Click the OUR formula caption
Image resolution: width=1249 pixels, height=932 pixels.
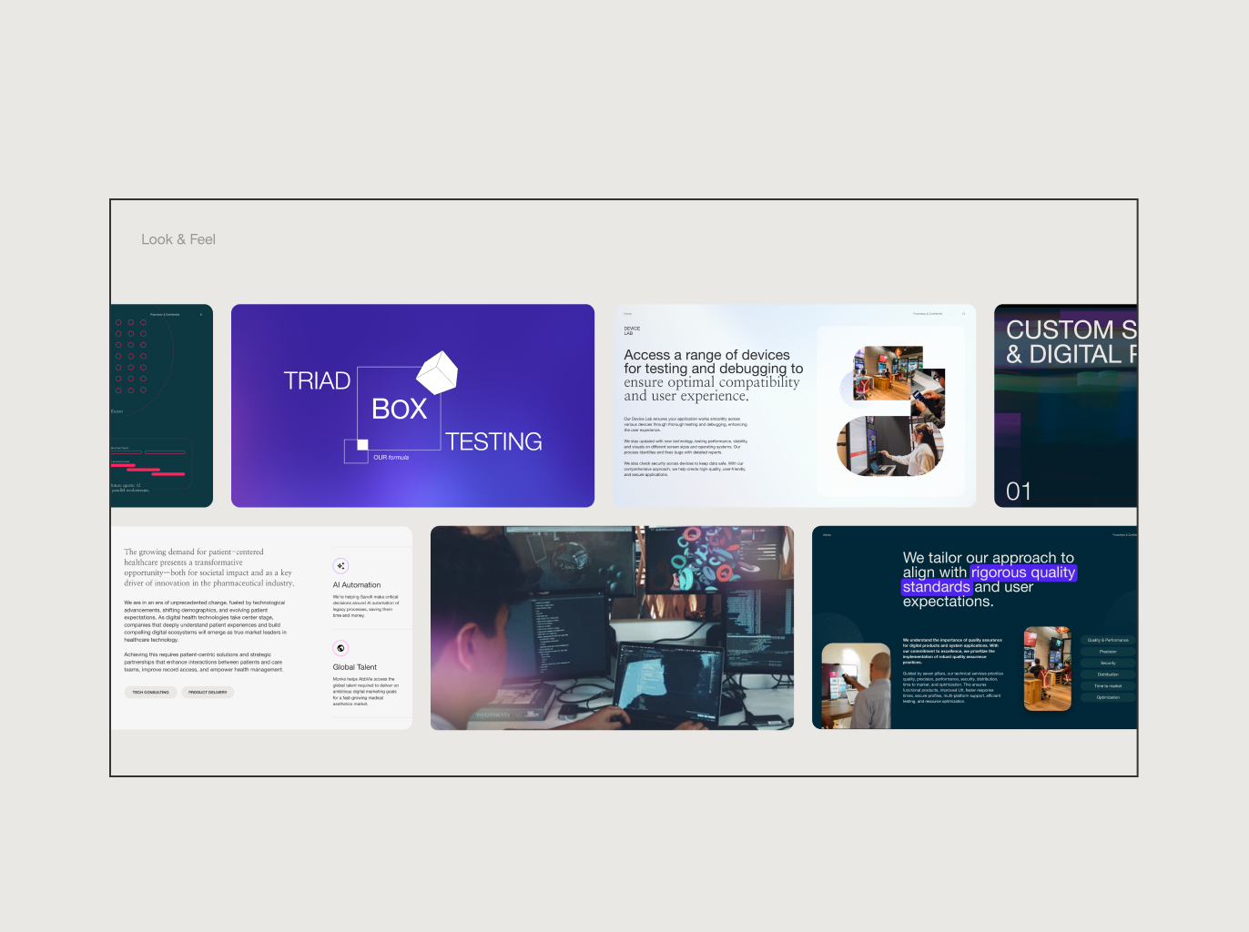[x=391, y=458]
